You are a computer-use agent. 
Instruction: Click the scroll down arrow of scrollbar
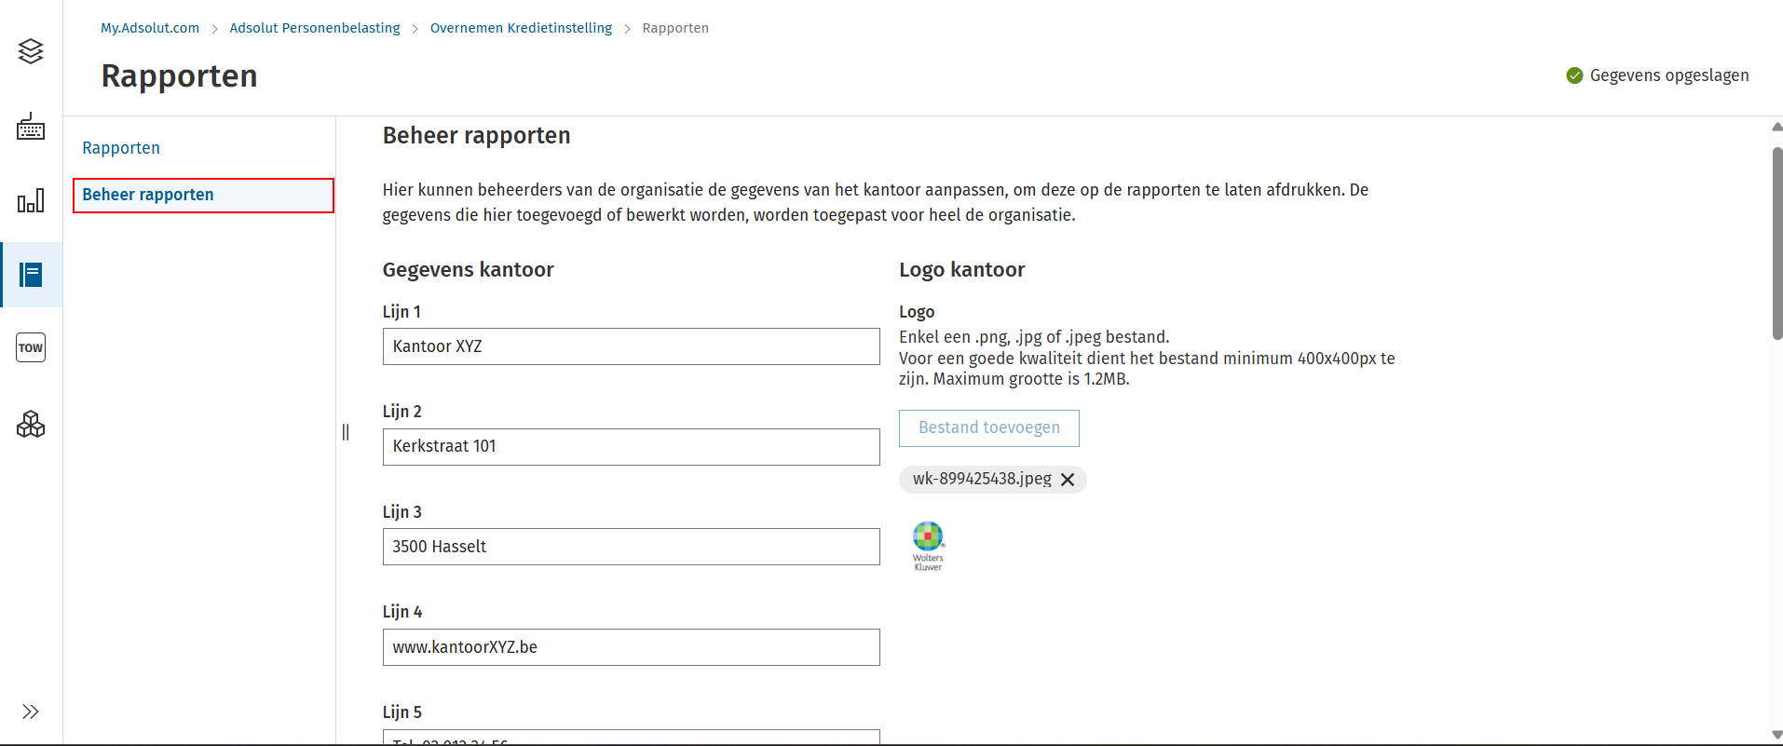(x=1776, y=735)
